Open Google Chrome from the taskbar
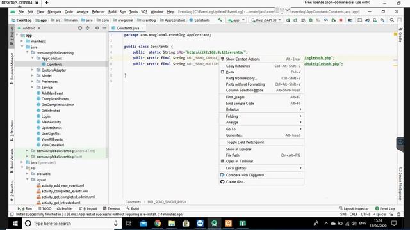 pyautogui.click(x=158, y=223)
